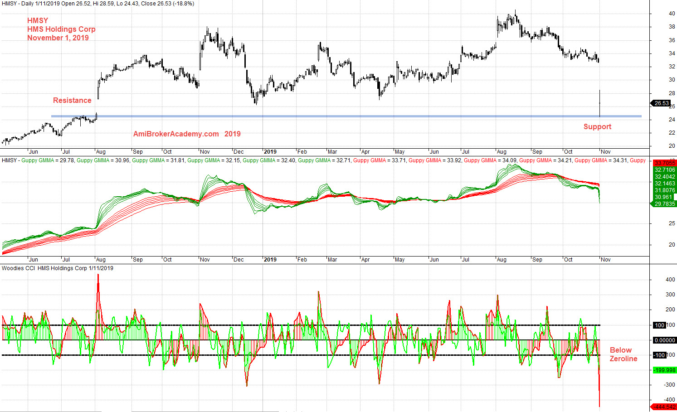677x412 pixels.
Task: Click 'Guppy GMMA = 32.71' legend entry
Action: [x=324, y=160]
